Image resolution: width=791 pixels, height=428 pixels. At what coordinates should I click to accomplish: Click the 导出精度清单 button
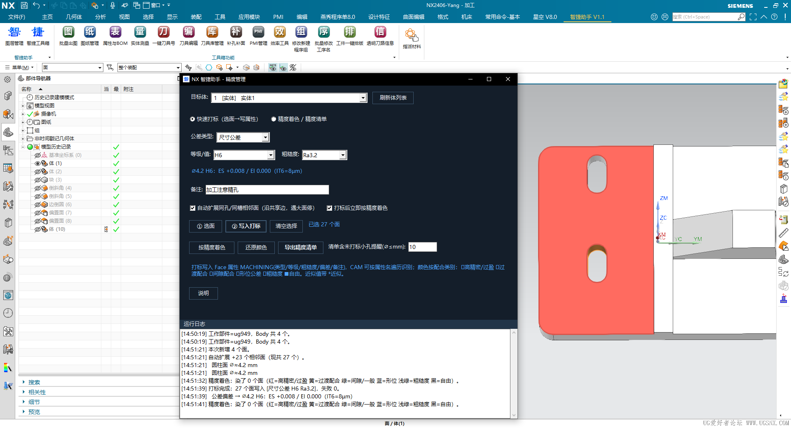[x=301, y=247]
